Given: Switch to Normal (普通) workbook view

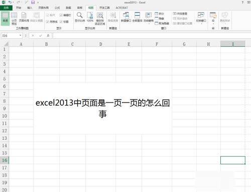Looking at the screenshot, I should [x=5, y=18].
